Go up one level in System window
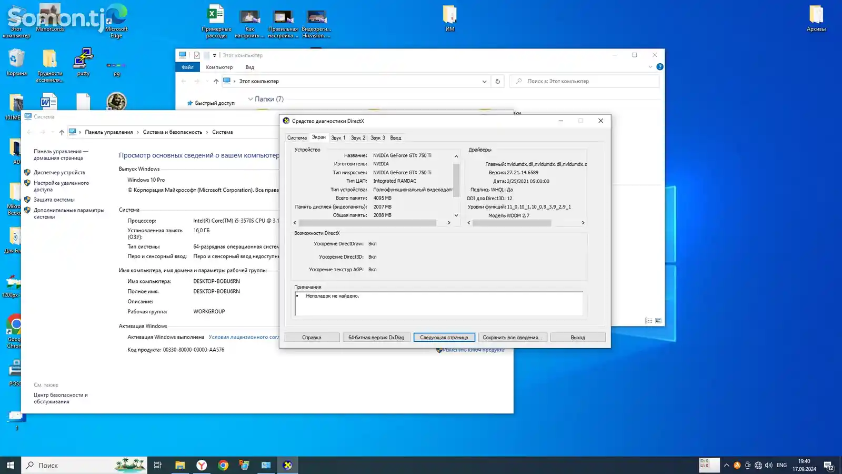Screen dimensions: 842x474 pyautogui.click(x=62, y=132)
